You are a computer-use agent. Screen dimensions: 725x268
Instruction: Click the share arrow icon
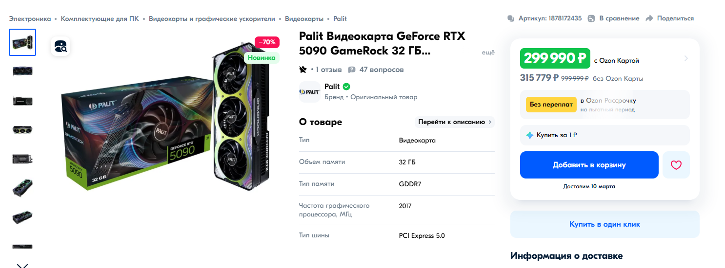click(649, 18)
